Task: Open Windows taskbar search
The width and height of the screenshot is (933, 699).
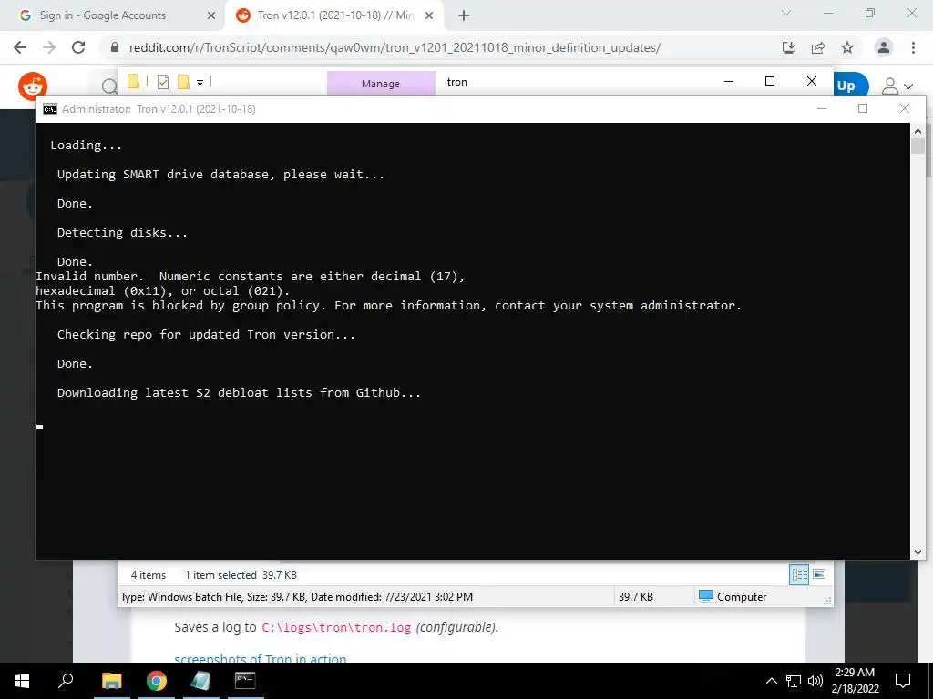Action: [66, 681]
